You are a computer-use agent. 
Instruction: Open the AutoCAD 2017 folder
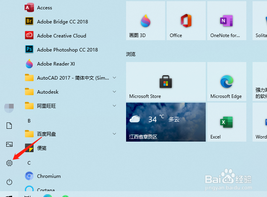click(x=67, y=78)
